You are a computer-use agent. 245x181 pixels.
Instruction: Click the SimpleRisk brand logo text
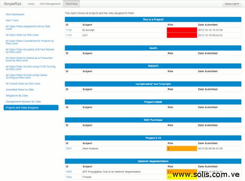point(13,4)
